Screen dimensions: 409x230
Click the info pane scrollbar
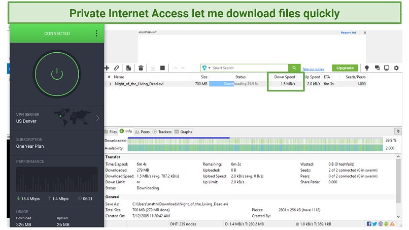[398, 181]
